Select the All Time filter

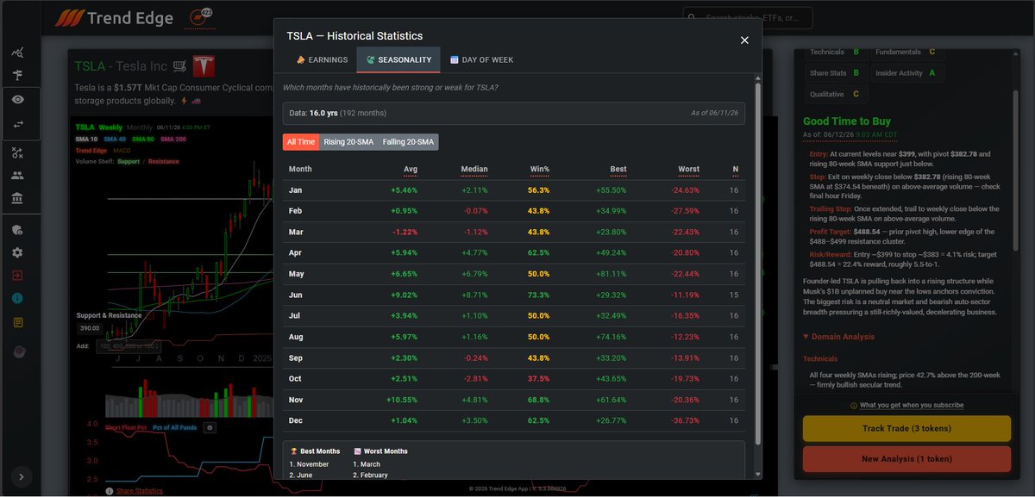(301, 141)
